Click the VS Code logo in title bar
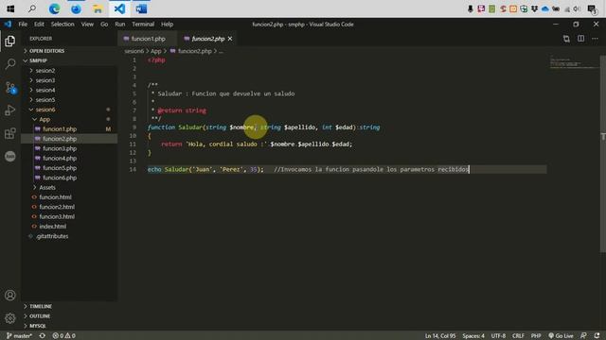The width and height of the screenshot is (606, 340). pyautogui.click(x=8, y=24)
